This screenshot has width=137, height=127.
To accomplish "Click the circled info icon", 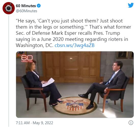I will click(131, 123).
